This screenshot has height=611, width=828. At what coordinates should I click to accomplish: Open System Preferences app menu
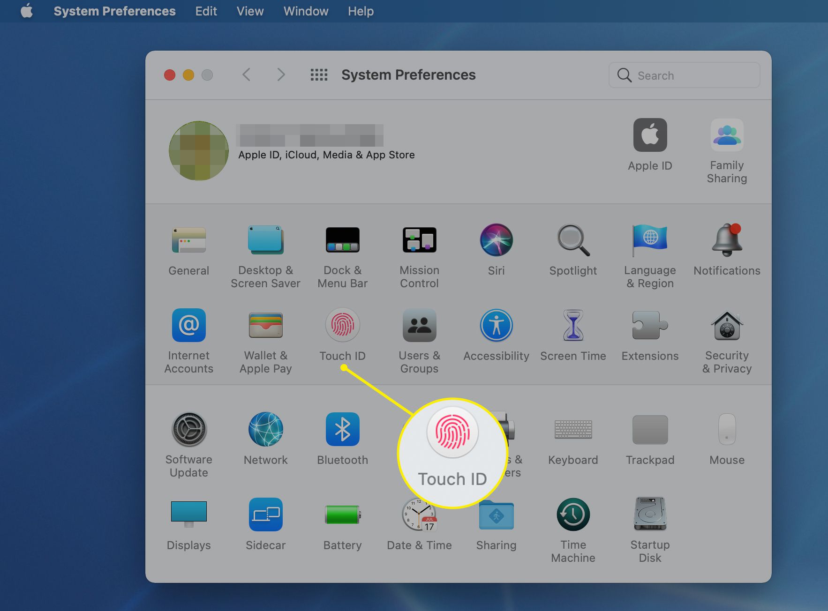pyautogui.click(x=114, y=11)
